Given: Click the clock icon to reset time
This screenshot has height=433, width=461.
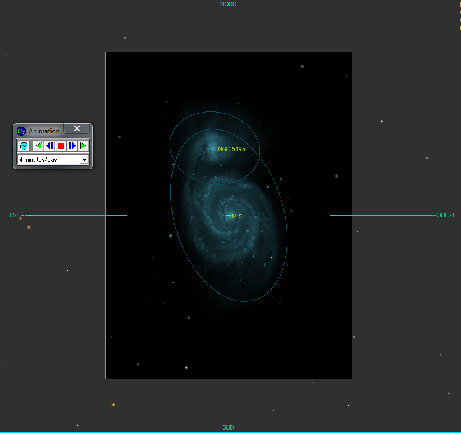Looking at the screenshot, I should [24, 146].
